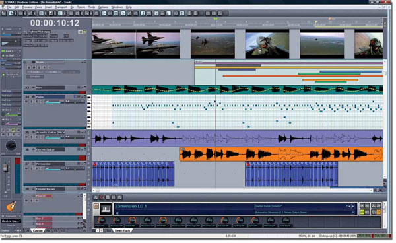Screen dimensions: 396x243
Task: Select the Female Vocals track name
Action: pos(50,189)
